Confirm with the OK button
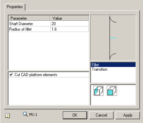 click(x=75, y=115)
